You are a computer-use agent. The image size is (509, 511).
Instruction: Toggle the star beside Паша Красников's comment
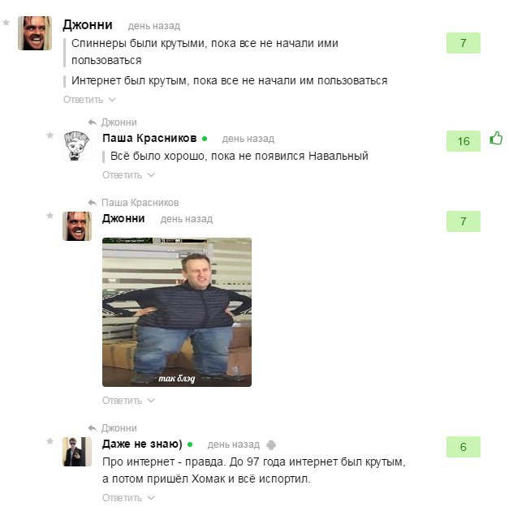point(50,135)
